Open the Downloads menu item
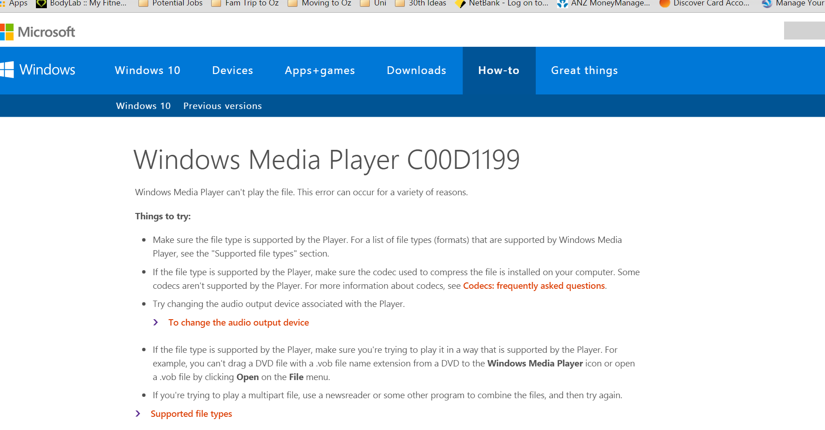 (417, 70)
